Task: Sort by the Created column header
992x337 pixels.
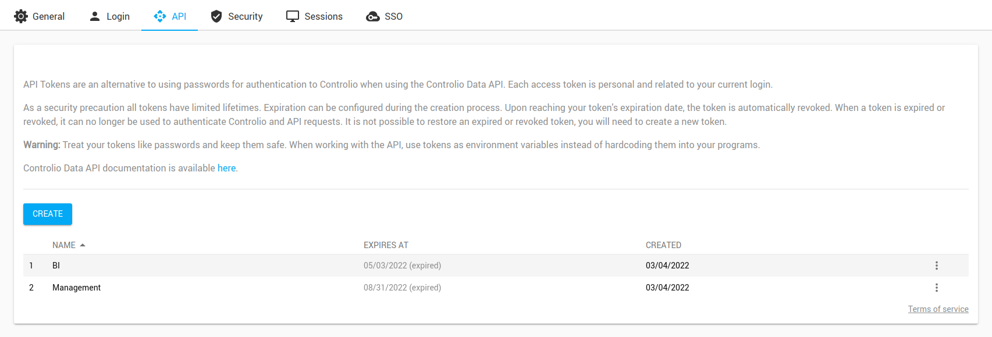Action: (x=663, y=245)
